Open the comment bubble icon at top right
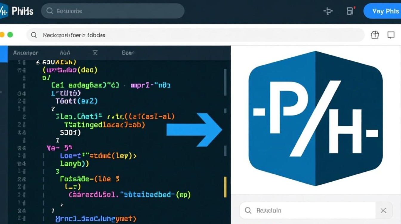The image size is (401, 224). click(391, 35)
